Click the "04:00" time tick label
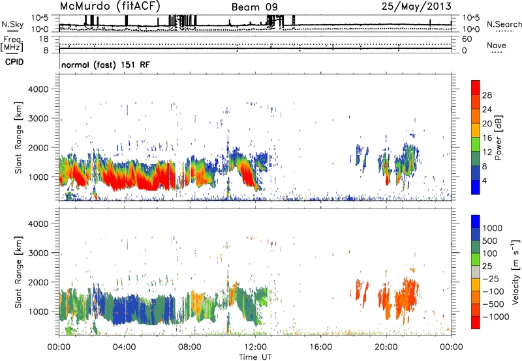This screenshot has height=361, width=522. (x=124, y=347)
